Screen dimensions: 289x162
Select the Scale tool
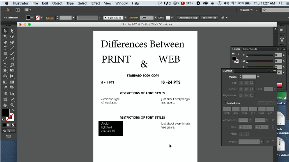point(12,65)
